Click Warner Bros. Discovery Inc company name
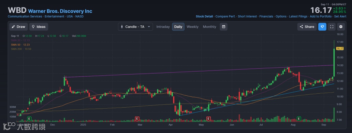Viewport: 352px width, 133px height. point(60,11)
